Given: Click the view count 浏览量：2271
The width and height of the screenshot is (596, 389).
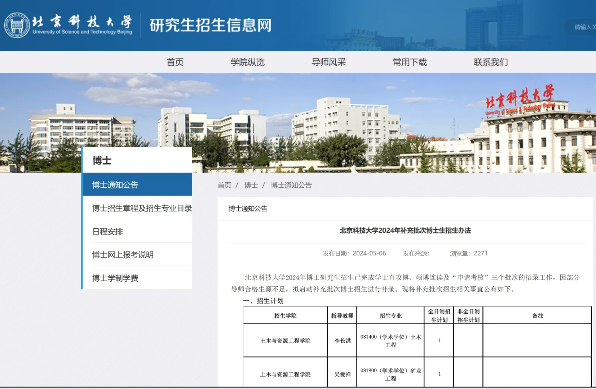Looking at the screenshot, I should click(468, 253).
